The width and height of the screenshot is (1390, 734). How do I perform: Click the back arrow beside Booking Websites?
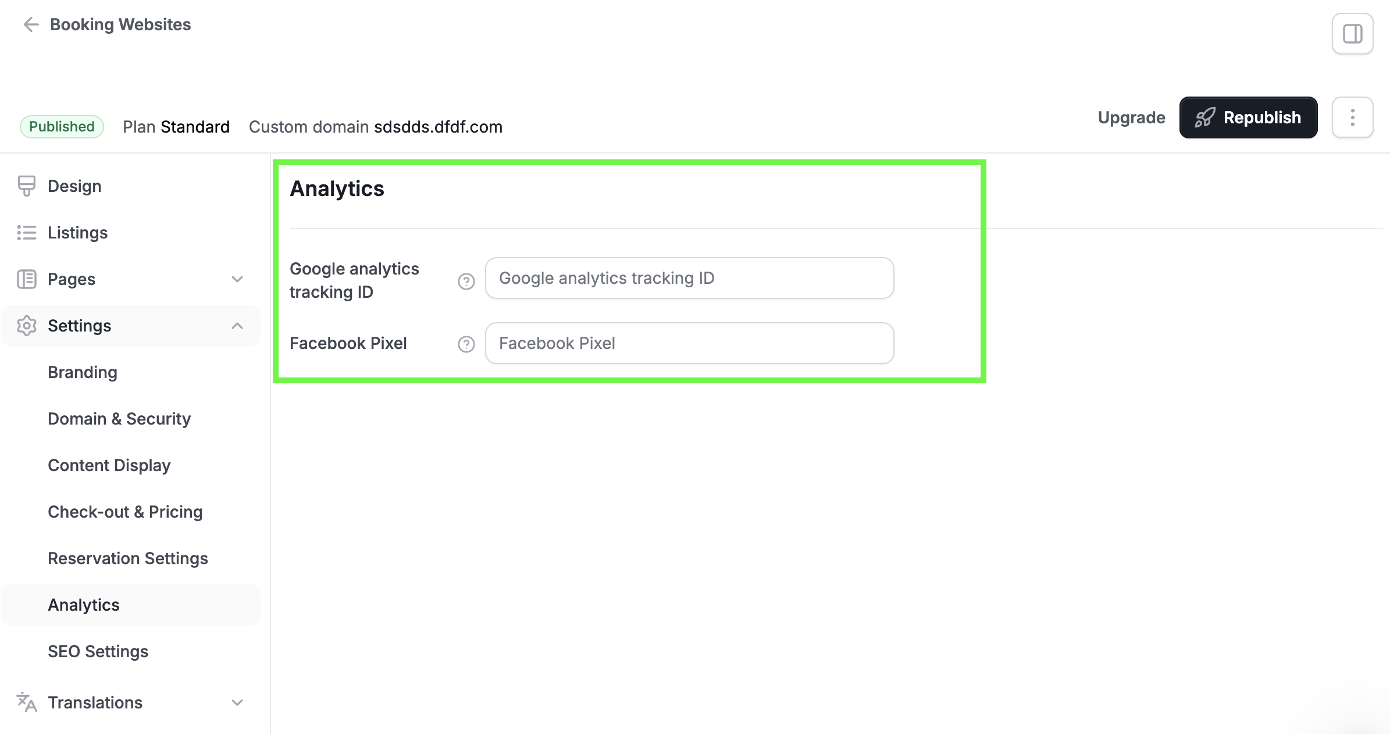tap(31, 24)
